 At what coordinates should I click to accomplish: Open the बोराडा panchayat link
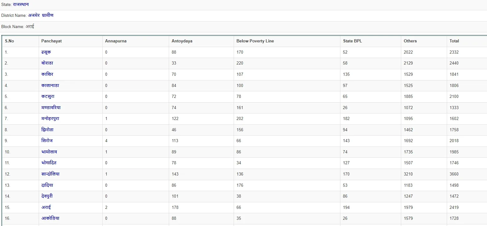coord(47,63)
